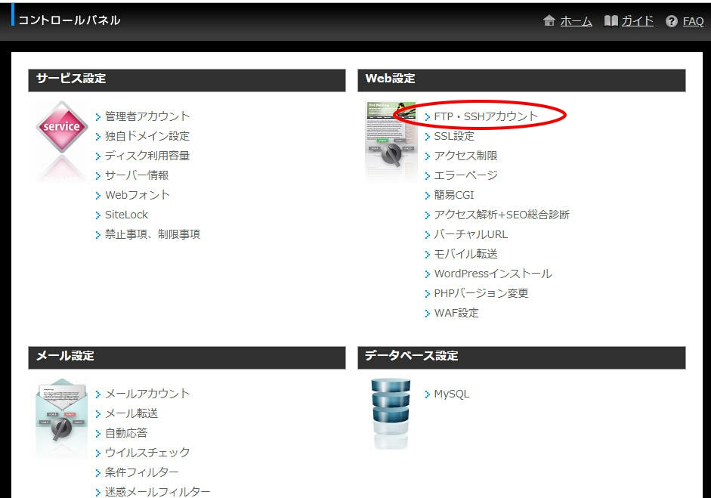Screen dimensions: 711x498
Task: Click the arrow bullet beside 自動応答
Action: tap(98, 434)
